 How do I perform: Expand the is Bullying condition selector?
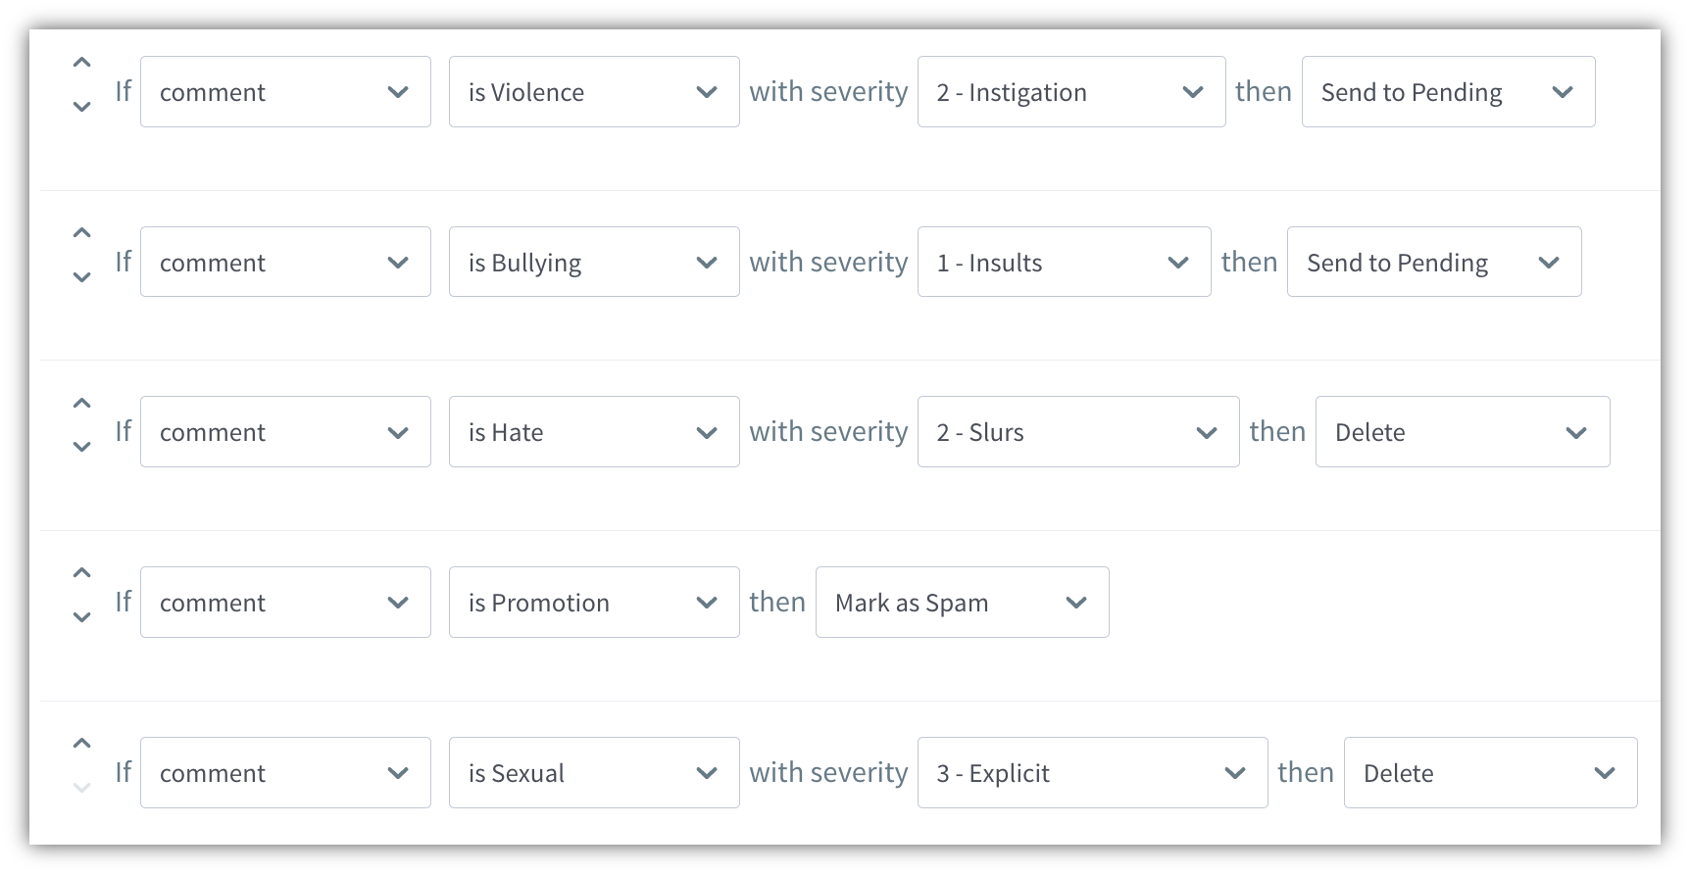(x=594, y=262)
